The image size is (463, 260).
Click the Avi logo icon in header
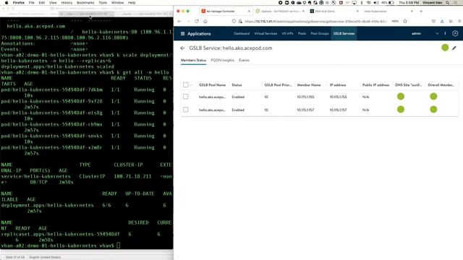point(455,34)
